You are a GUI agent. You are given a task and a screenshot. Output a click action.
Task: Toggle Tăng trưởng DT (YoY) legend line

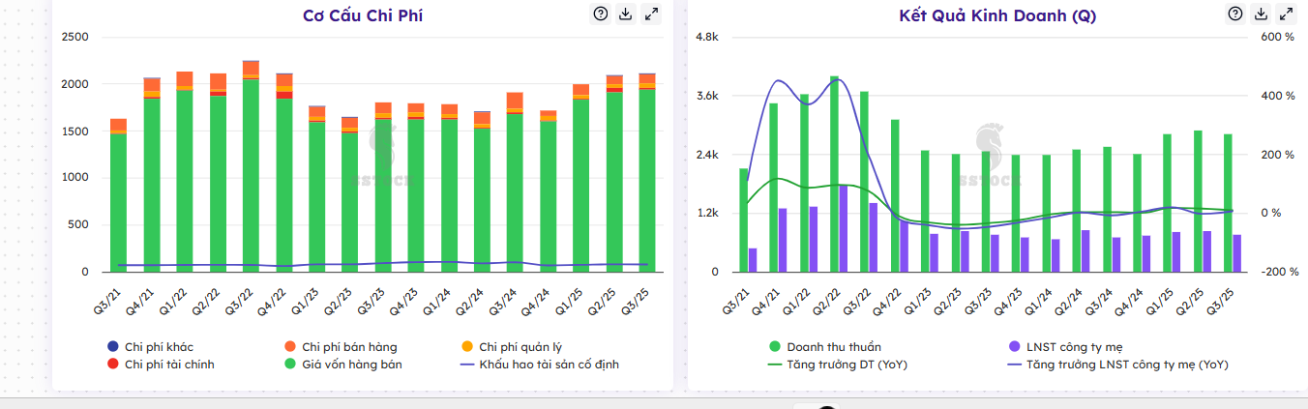(x=838, y=365)
